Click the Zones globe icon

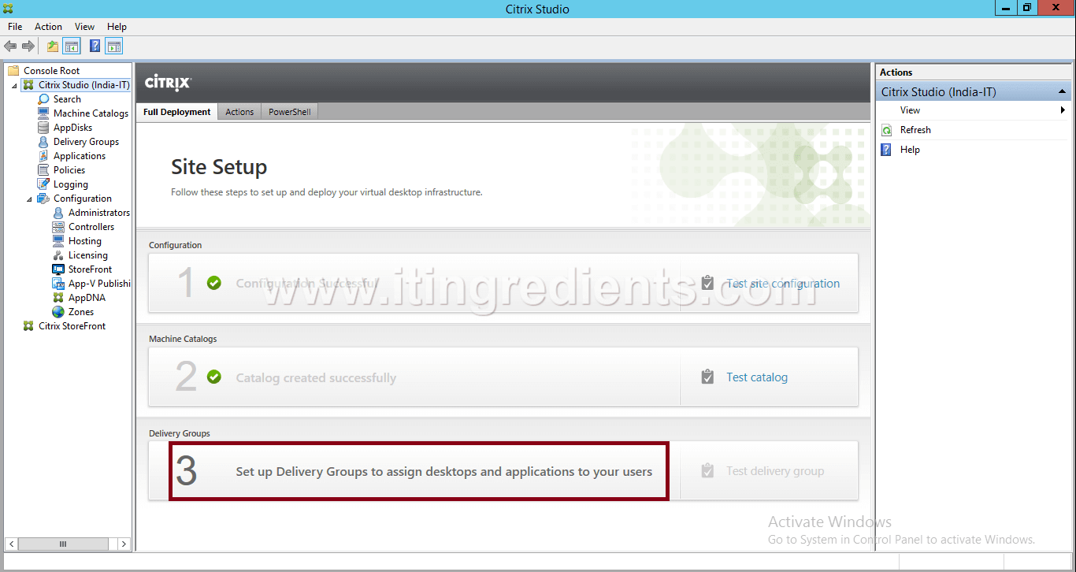pyautogui.click(x=58, y=312)
